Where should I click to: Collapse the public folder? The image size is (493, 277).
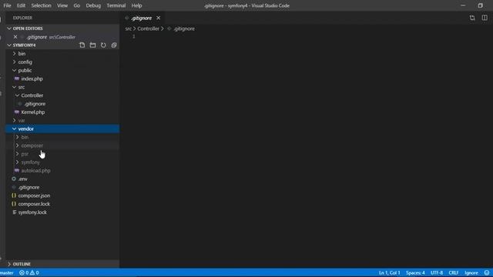click(62, 70)
